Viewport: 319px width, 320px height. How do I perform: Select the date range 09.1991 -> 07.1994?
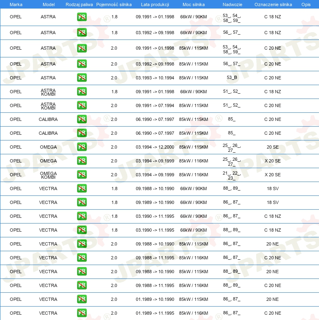click(155, 105)
